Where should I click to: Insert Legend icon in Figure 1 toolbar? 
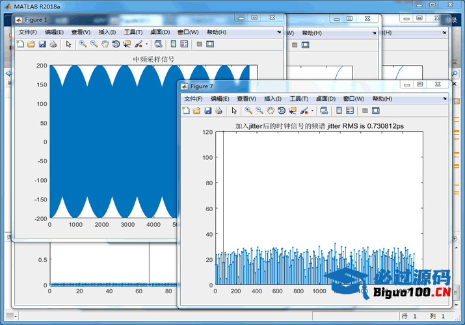[184, 44]
